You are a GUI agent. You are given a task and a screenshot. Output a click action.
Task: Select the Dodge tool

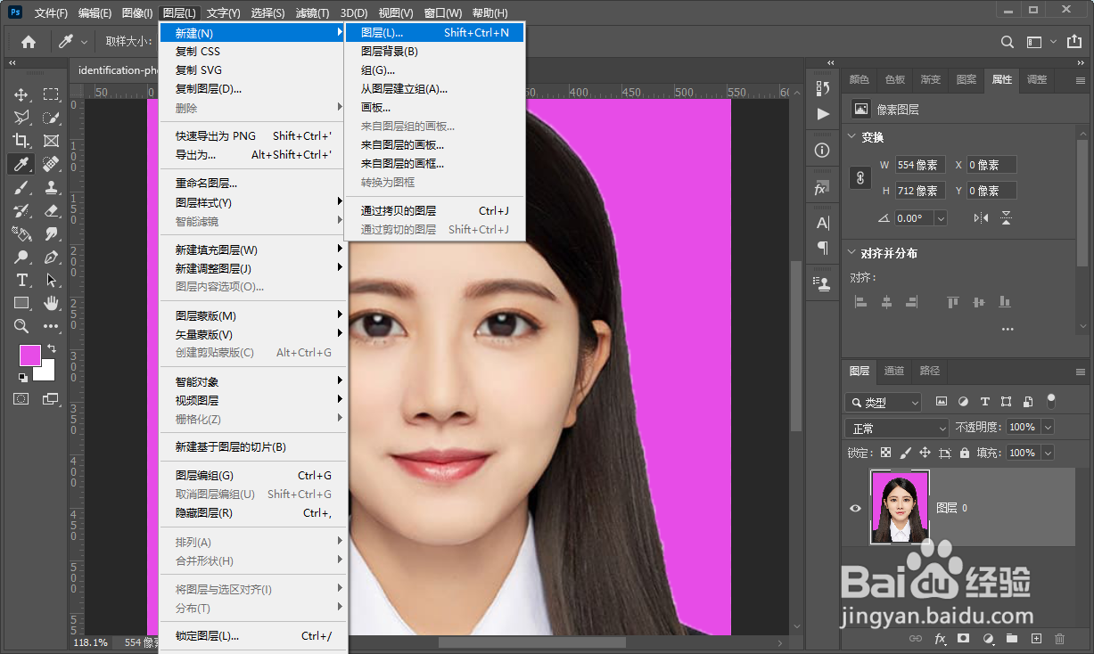pos(21,257)
